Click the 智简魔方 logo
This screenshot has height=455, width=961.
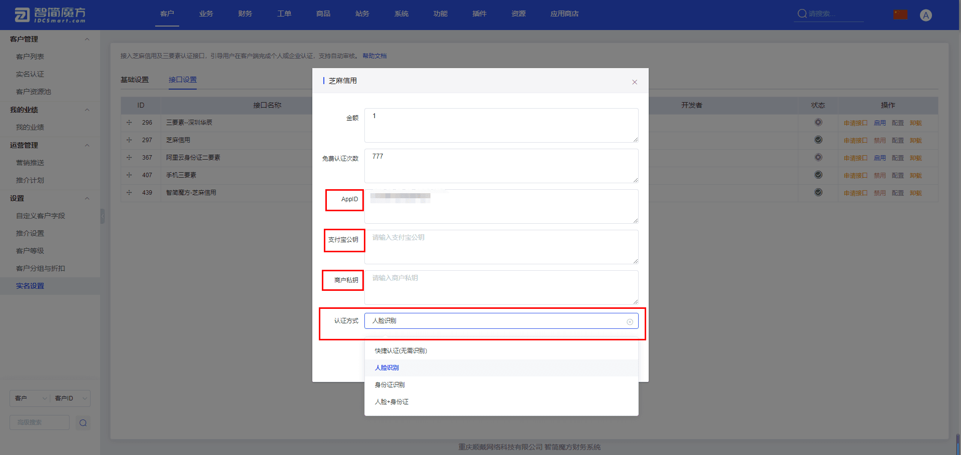(x=50, y=15)
